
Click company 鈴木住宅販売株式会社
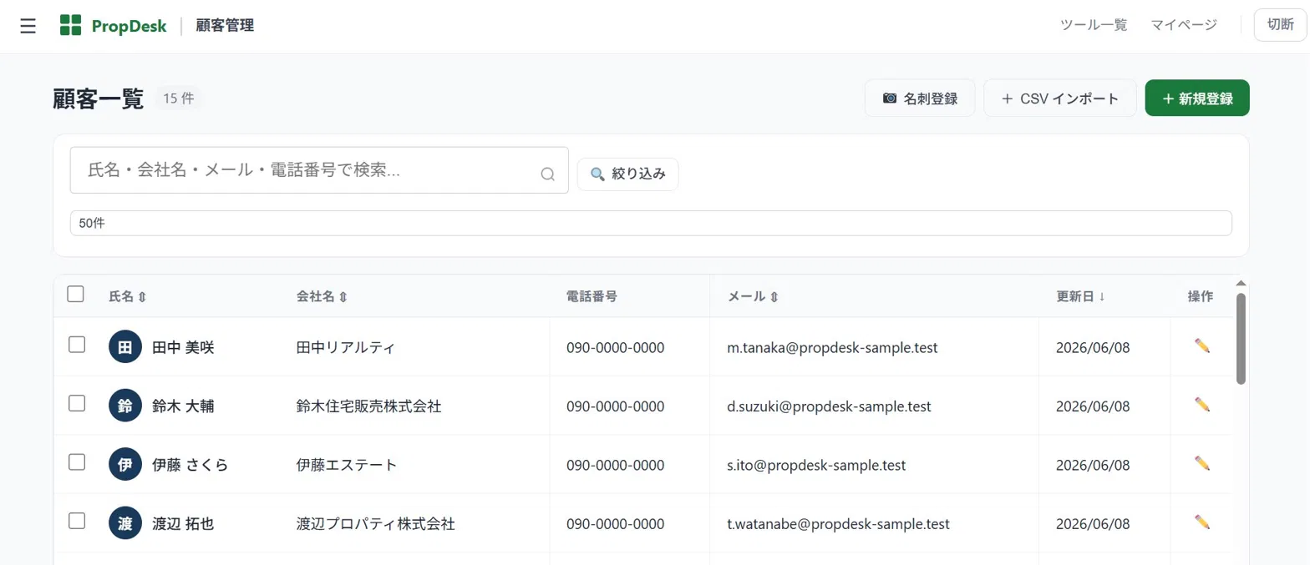pos(368,406)
